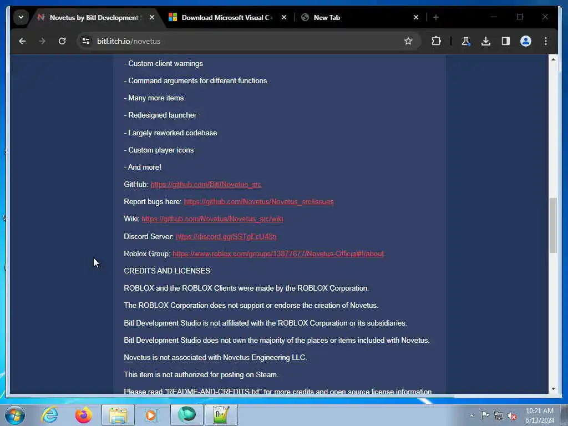
Task: Click the muted volume tray icon
Action: coord(512,416)
